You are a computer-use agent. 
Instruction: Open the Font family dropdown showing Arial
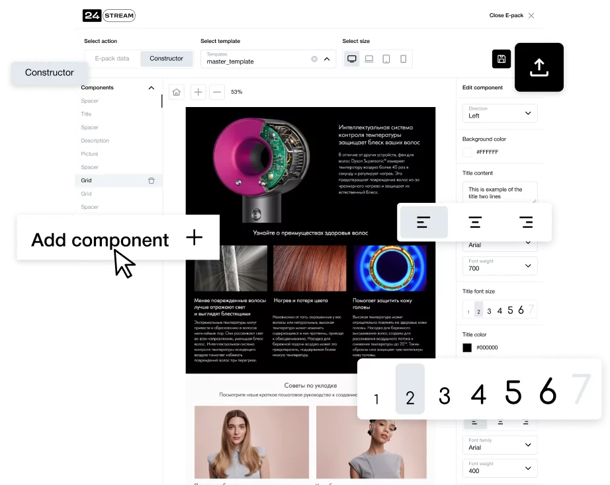[x=500, y=445]
